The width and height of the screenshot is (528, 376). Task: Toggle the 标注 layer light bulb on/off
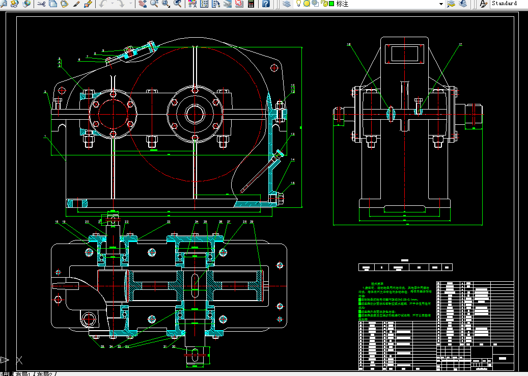(298, 4)
